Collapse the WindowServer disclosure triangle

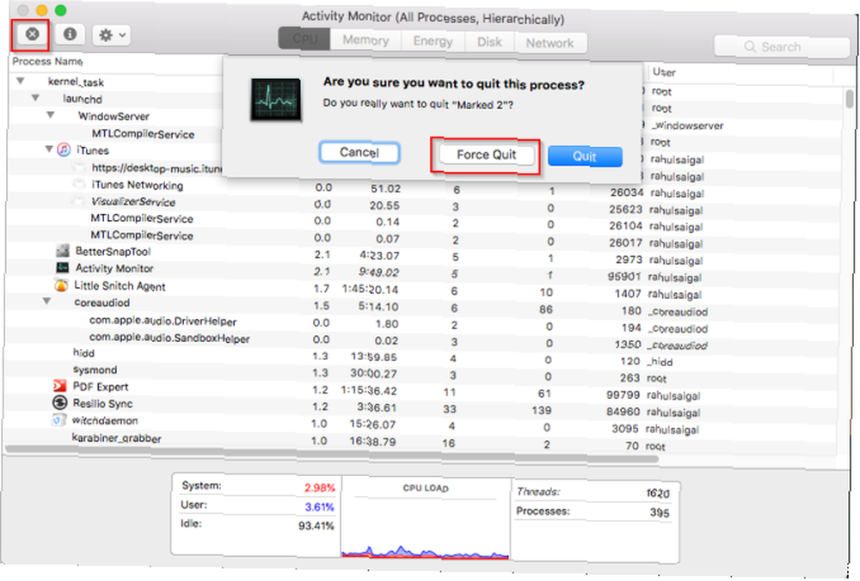pos(51,115)
